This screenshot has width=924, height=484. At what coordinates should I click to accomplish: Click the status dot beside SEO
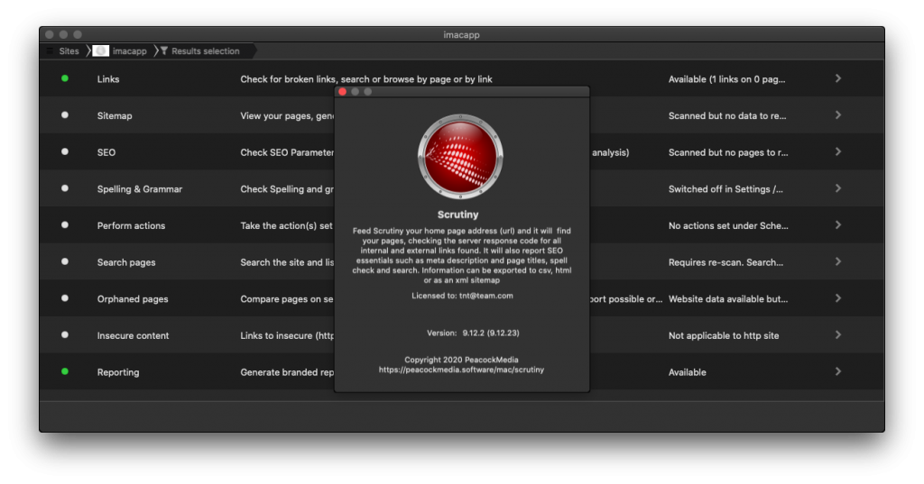click(65, 151)
